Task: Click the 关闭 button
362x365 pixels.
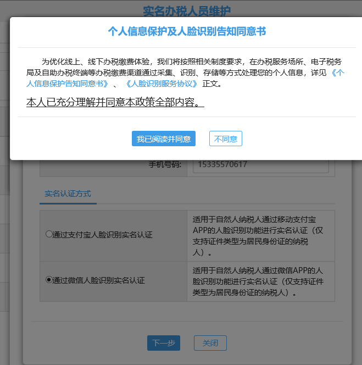Action: [x=210, y=343]
